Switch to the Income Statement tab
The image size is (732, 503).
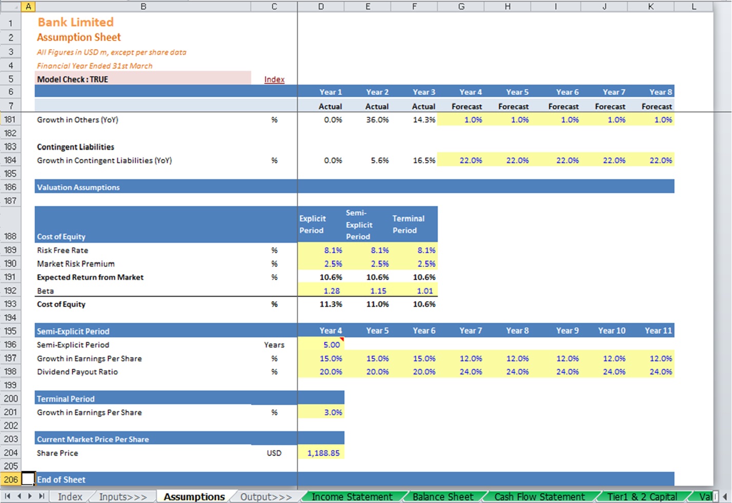352,497
